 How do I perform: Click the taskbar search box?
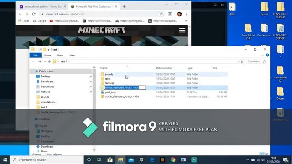47,160
